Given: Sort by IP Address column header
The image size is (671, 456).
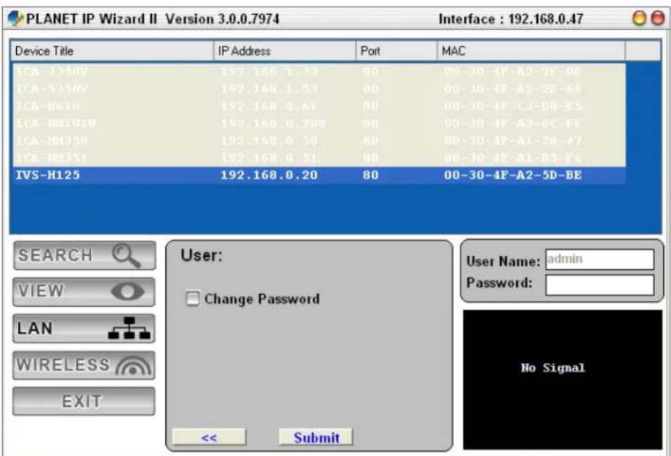Looking at the screenshot, I should (284, 51).
